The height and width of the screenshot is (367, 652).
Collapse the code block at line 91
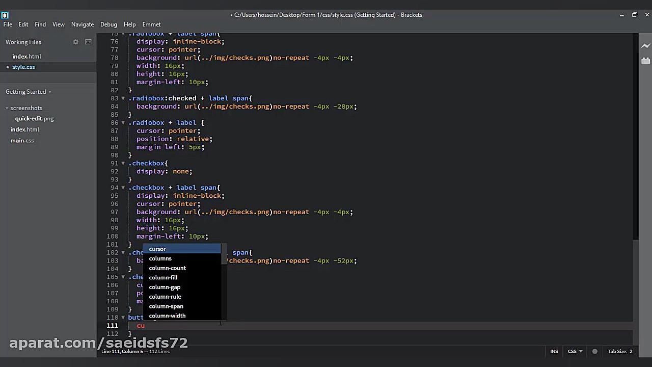click(123, 164)
